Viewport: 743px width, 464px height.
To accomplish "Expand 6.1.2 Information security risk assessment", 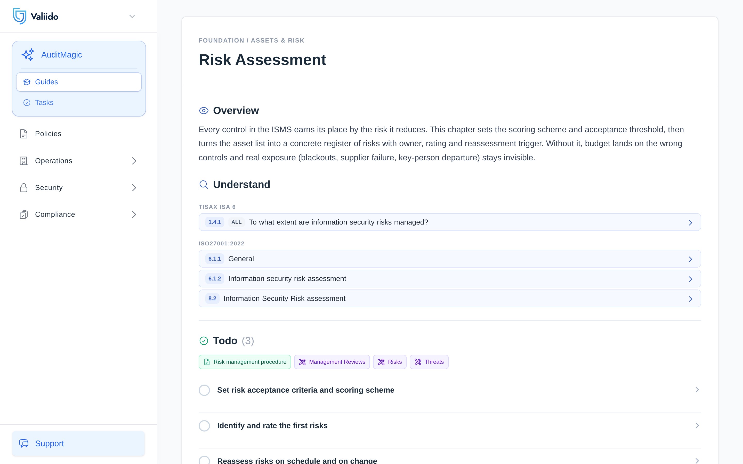I will tap(449, 279).
